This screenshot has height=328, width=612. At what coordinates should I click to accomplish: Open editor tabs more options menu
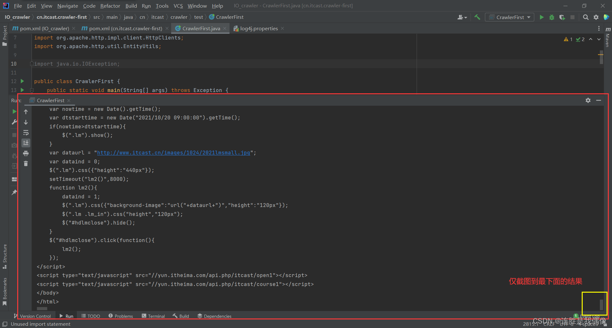click(x=599, y=28)
